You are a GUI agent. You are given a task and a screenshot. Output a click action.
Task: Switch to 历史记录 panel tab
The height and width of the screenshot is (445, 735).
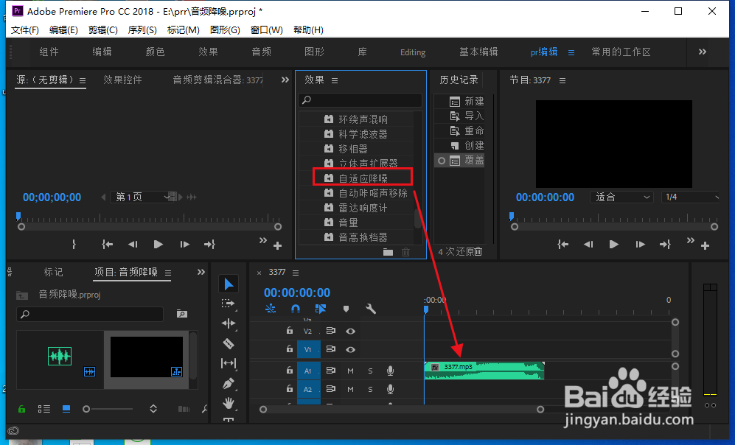click(x=459, y=80)
